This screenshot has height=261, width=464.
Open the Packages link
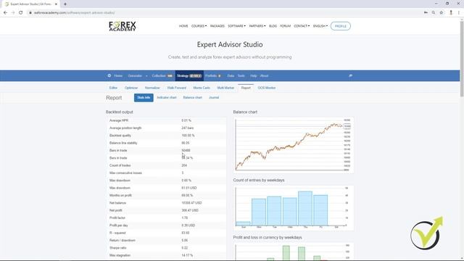tap(217, 26)
